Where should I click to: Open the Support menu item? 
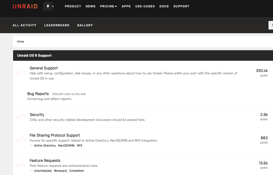pos(181,6)
